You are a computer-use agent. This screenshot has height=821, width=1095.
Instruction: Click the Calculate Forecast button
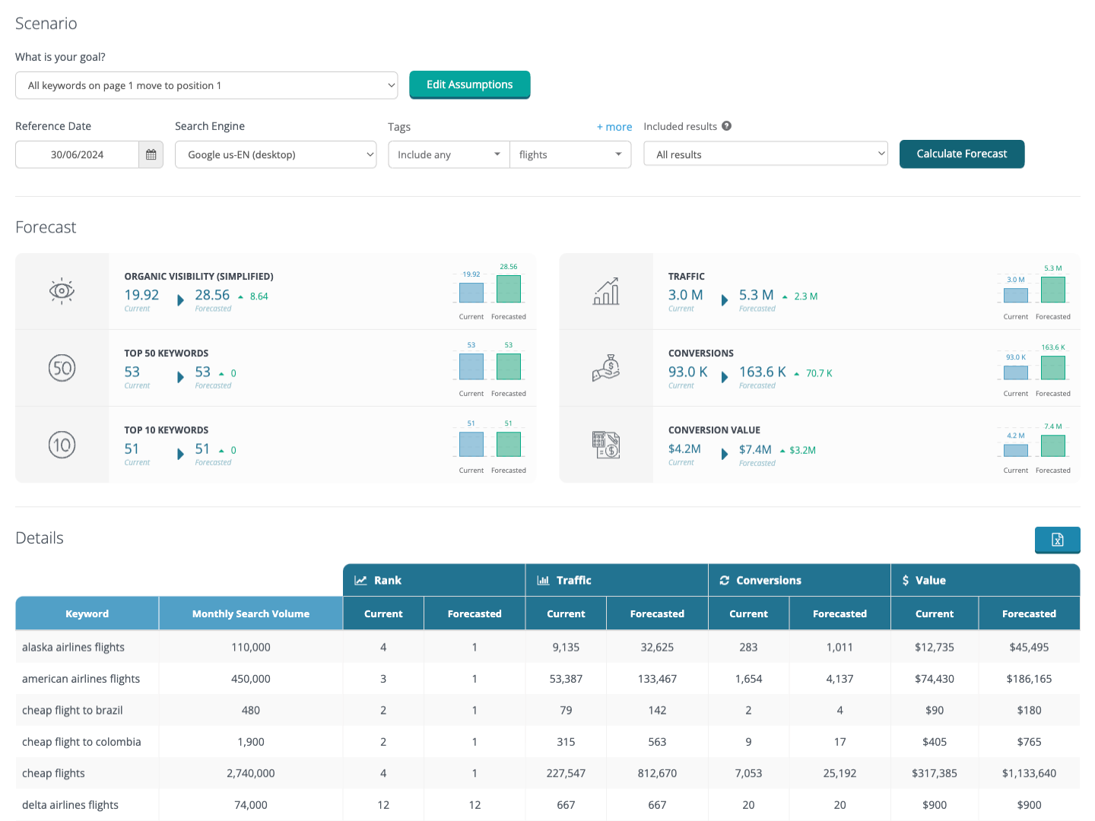click(962, 154)
